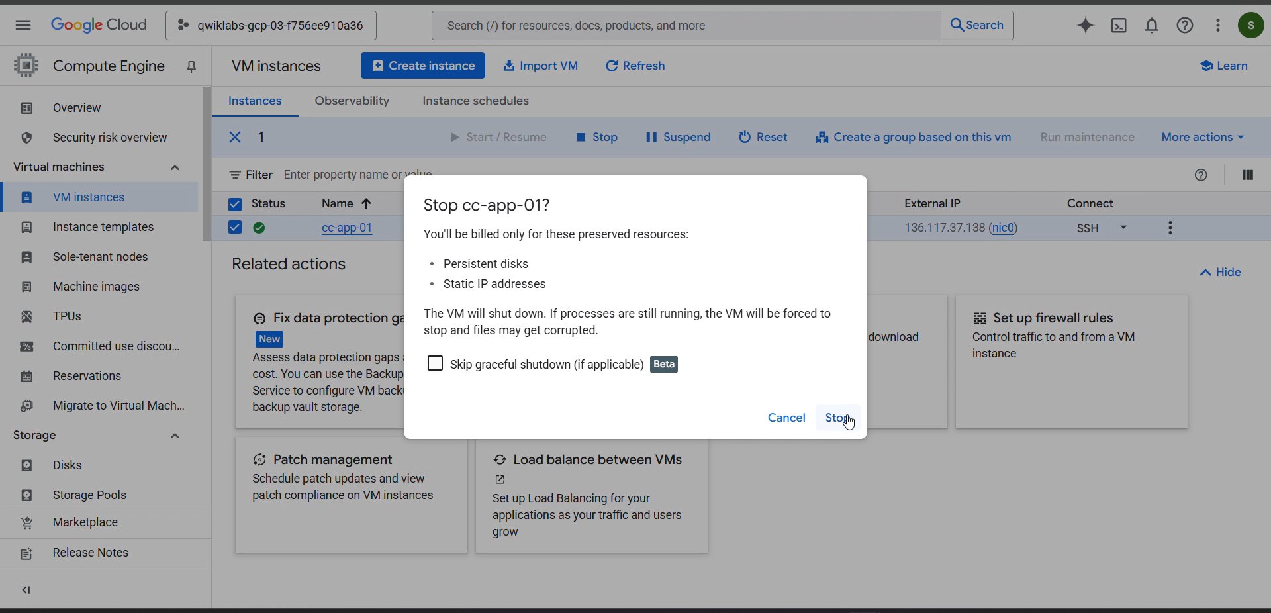Toggle the select-all header checkbox
Screen dimensions: 1271x613
[x=235, y=204]
